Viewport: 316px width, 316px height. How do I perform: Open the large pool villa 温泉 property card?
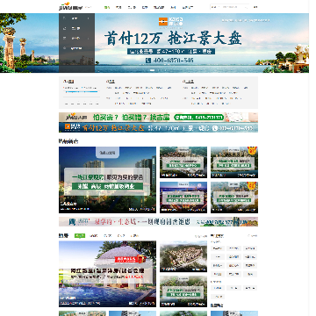pyautogui.click(x=107, y=274)
